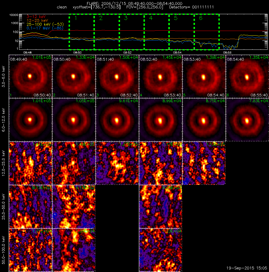Select the 3.0-6.0 keV image starting 08:54:40
Image resolution: width=269 pixels, height=272 pixels.
click(247, 76)
